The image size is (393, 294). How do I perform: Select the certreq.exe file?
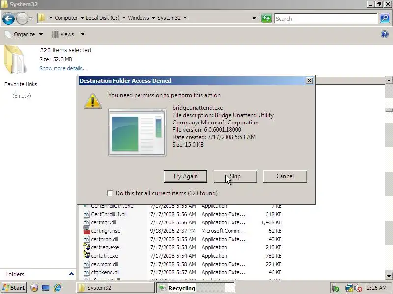pos(105,247)
